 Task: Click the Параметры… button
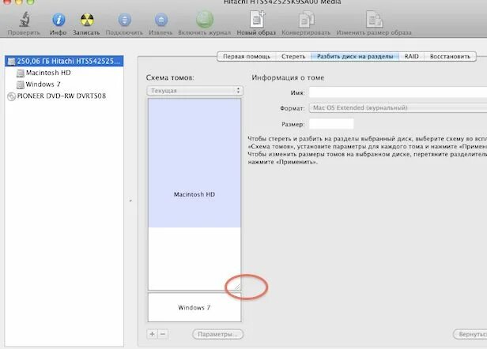tap(217, 334)
